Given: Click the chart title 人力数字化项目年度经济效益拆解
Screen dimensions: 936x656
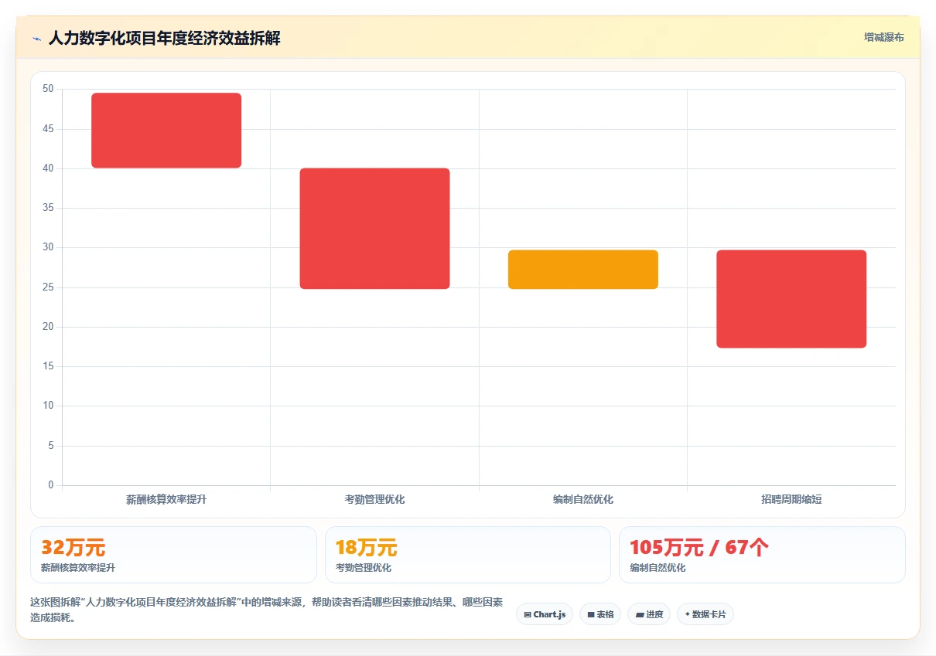Looking at the screenshot, I should tap(165, 38).
